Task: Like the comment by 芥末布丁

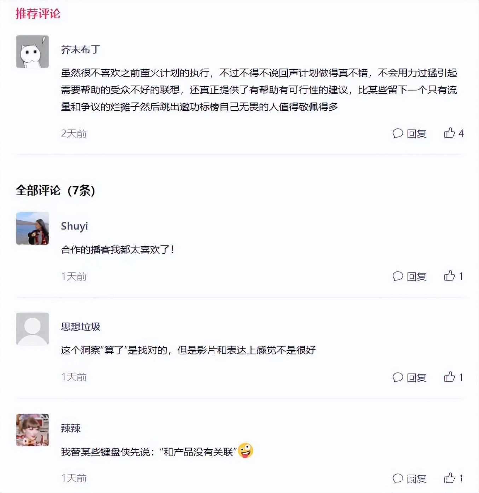Action: [449, 133]
